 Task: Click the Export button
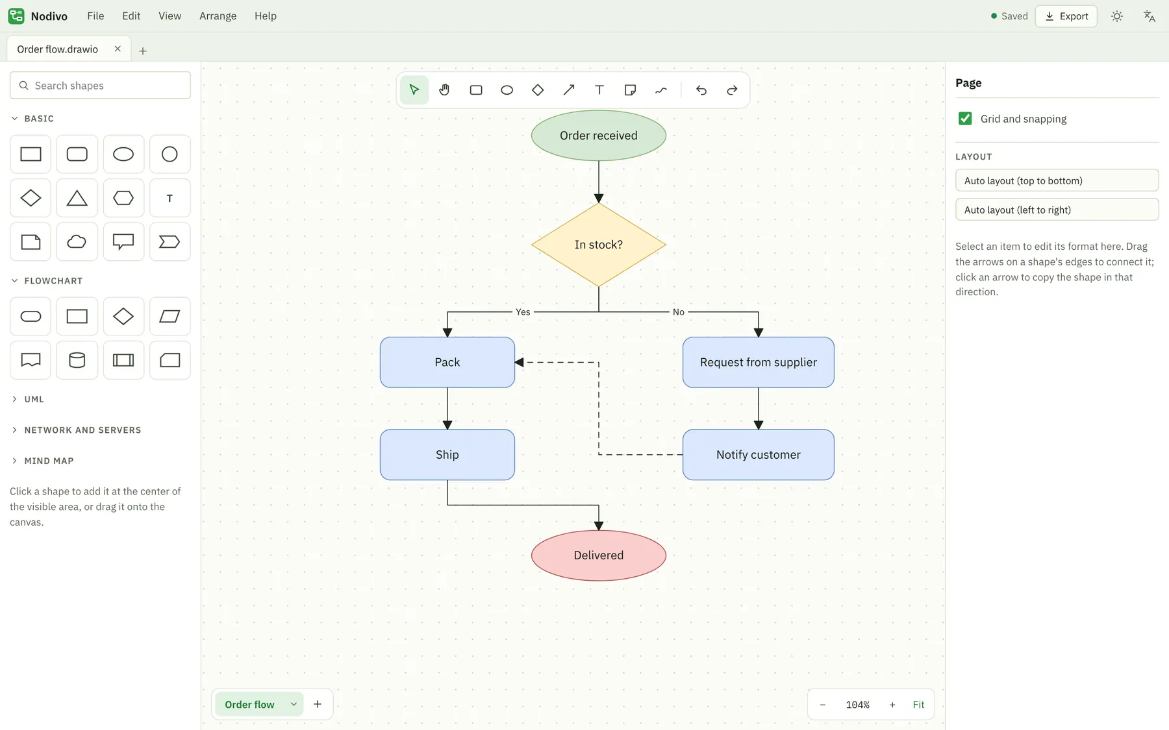coord(1066,16)
